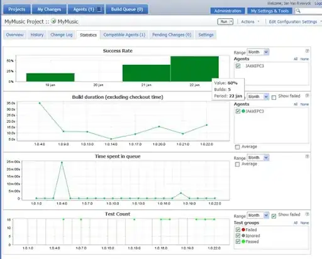Click the red Failed test group marker
This screenshot has width=322, height=259.
point(243,229)
